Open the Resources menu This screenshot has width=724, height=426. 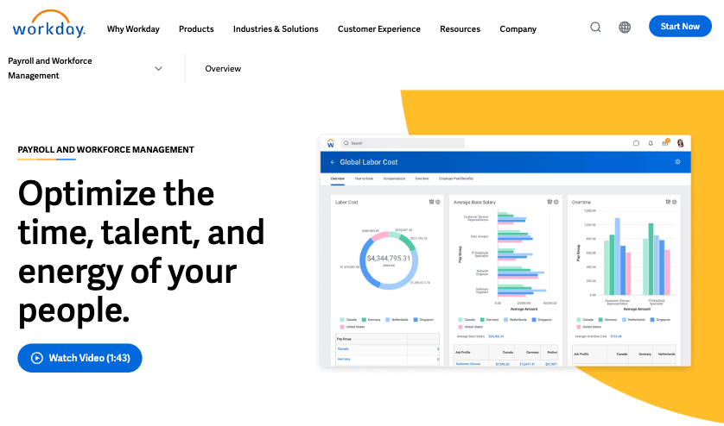(460, 29)
